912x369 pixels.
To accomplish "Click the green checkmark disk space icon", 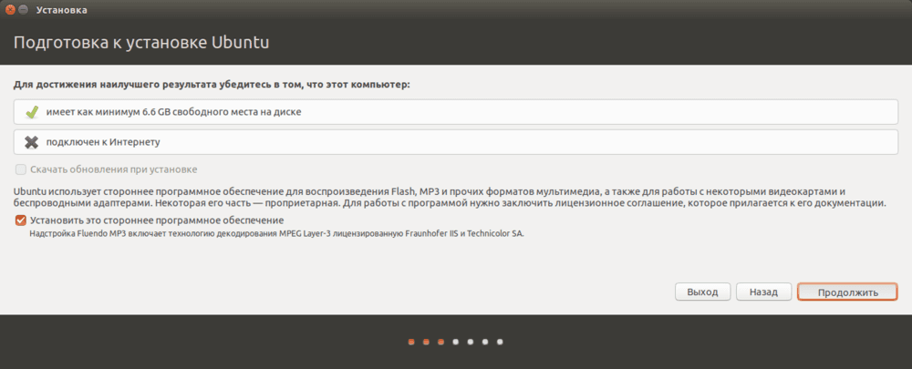I will [x=32, y=112].
